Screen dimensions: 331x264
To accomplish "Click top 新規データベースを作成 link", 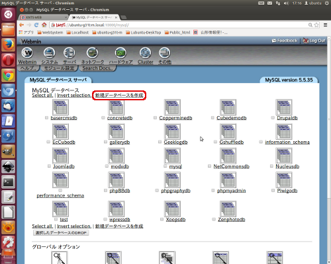I will pyautogui.click(x=119, y=95).
